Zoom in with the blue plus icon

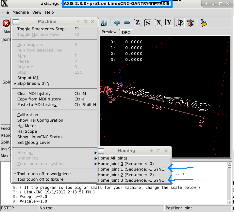click(117, 23)
